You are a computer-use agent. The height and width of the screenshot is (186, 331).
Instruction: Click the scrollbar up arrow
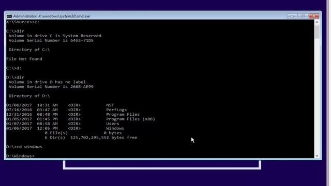pos(317,22)
